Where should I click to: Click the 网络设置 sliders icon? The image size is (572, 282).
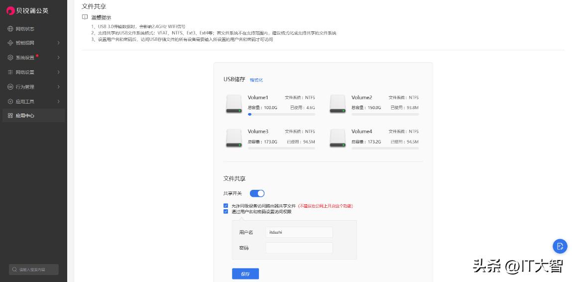pyautogui.click(x=10, y=72)
